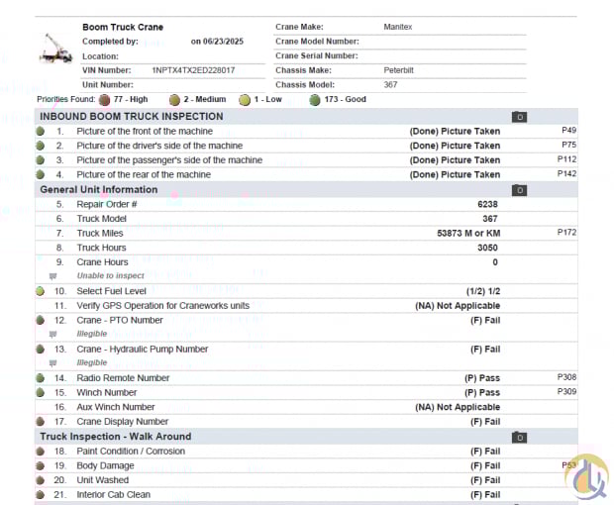Click the green Good priority indicator dot
614x505 pixels.
(x=315, y=100)
